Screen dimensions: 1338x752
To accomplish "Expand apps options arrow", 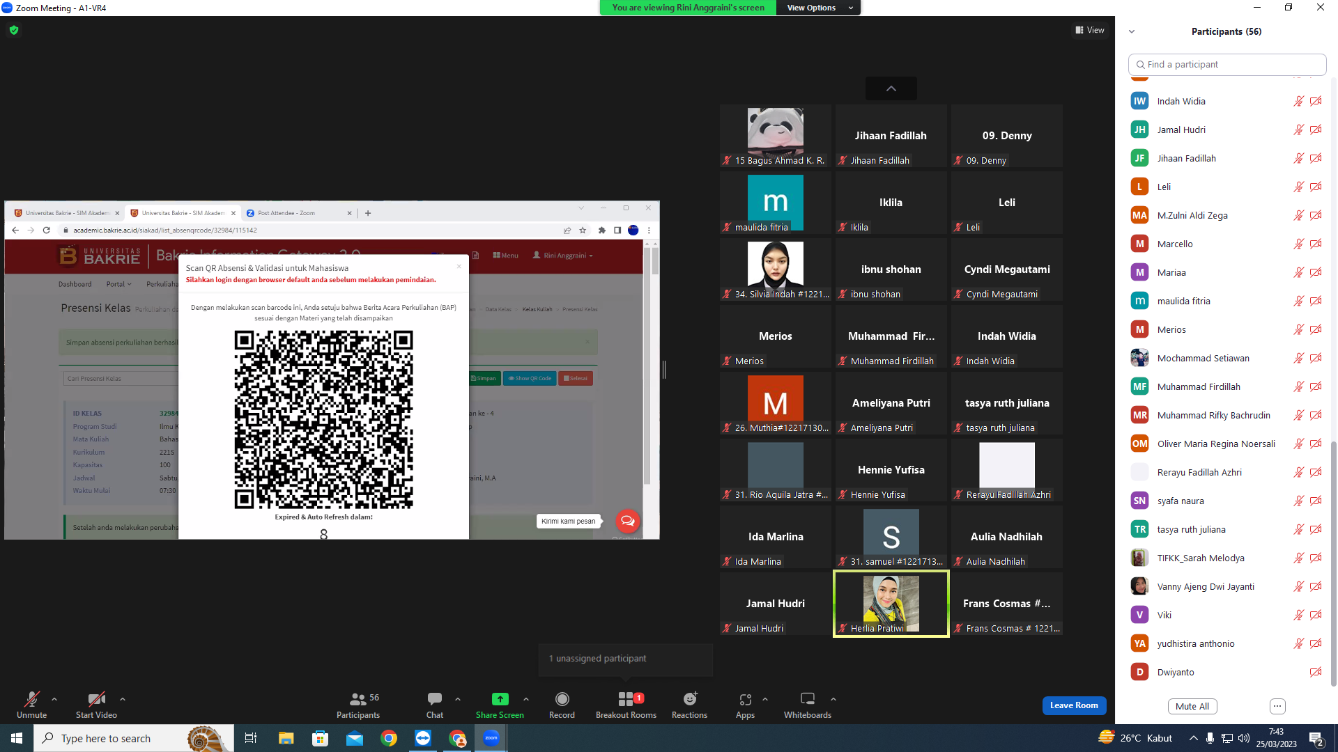I will pyautogui.click(x=765, y=699).
